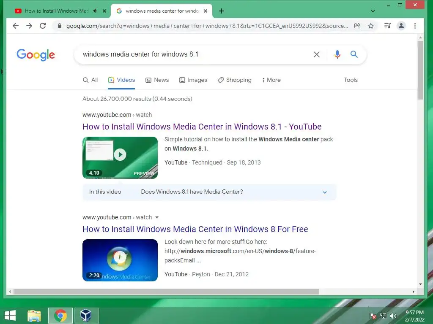Viewport: 433px width, 324px height.
Task: Bookmark this page with the star icon
Action: tap(371, 26)
